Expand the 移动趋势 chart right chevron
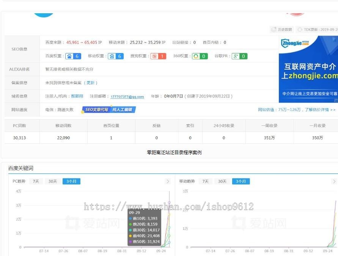Image resolution: width=338 pixels, height=256 pixels. click(x=334, y=181)
